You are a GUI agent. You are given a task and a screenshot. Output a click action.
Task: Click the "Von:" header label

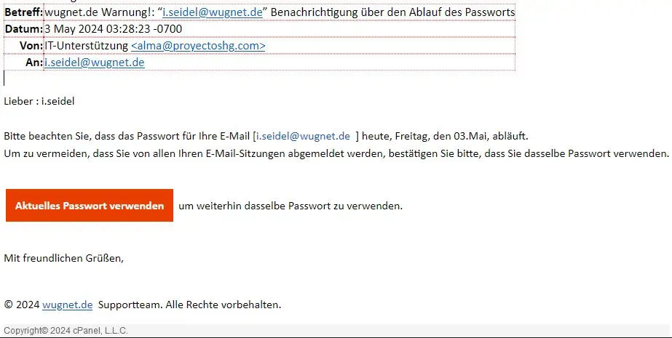click(32, 46)
